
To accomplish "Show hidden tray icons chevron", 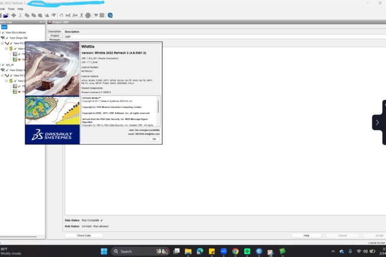I will tap(333, 251).
